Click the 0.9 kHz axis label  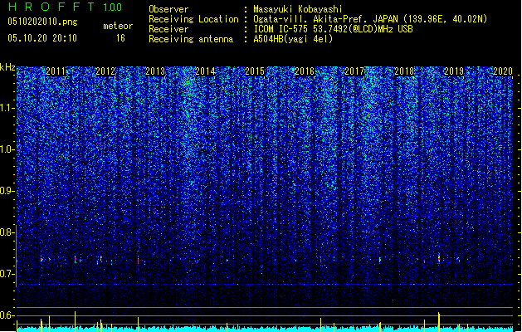click(x=7, y=191)
